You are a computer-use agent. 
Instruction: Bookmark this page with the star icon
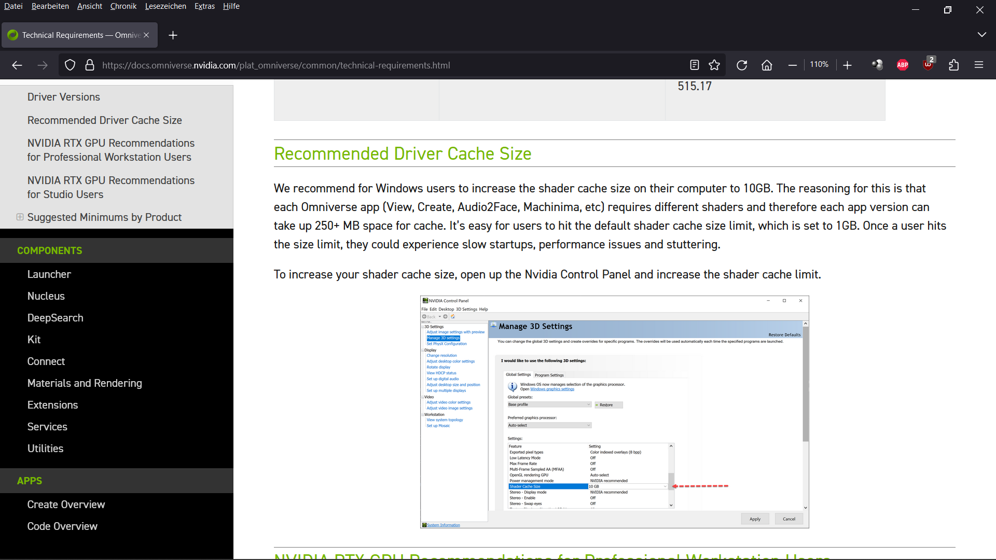714,65
